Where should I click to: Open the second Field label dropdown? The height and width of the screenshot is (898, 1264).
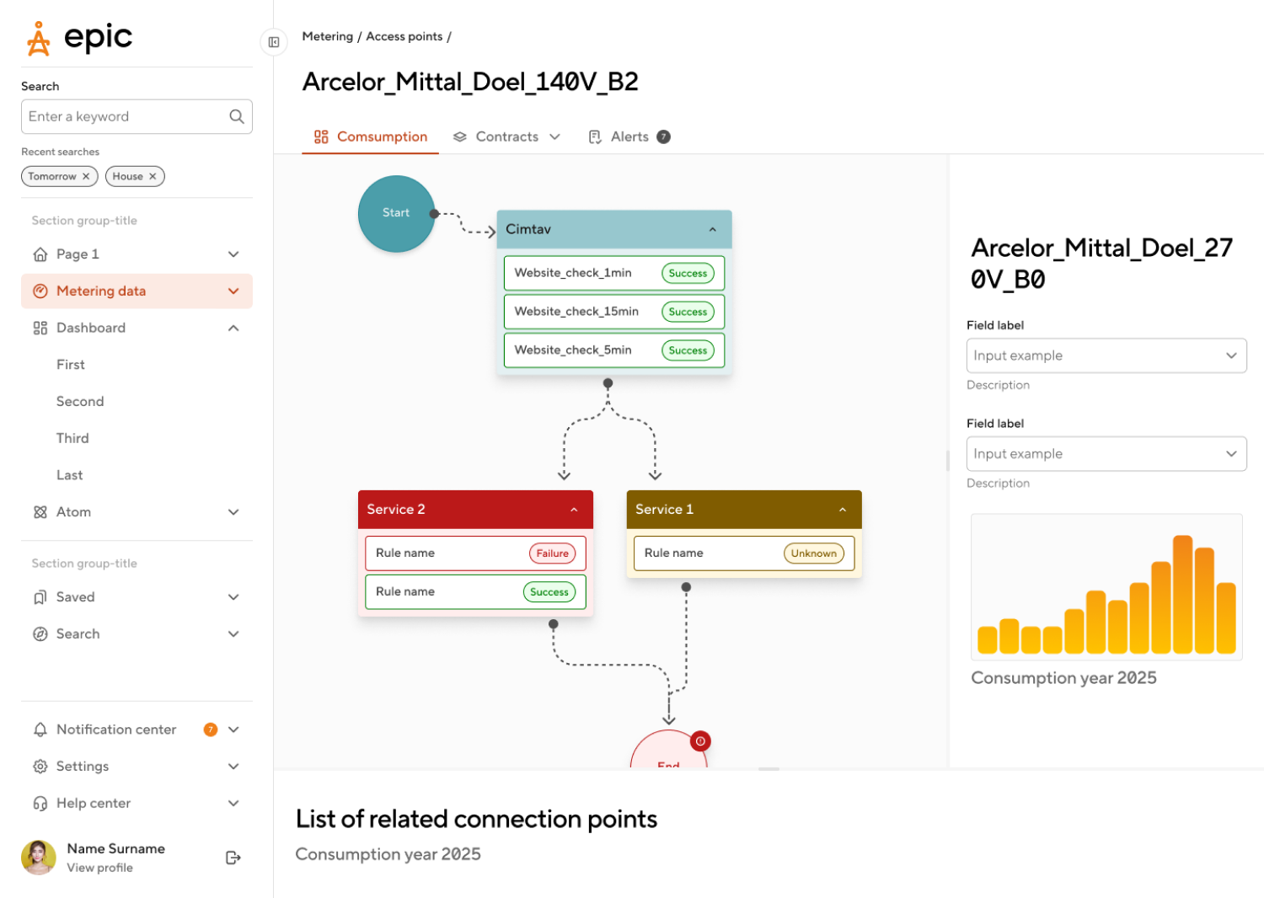[x=1106, y=454]
